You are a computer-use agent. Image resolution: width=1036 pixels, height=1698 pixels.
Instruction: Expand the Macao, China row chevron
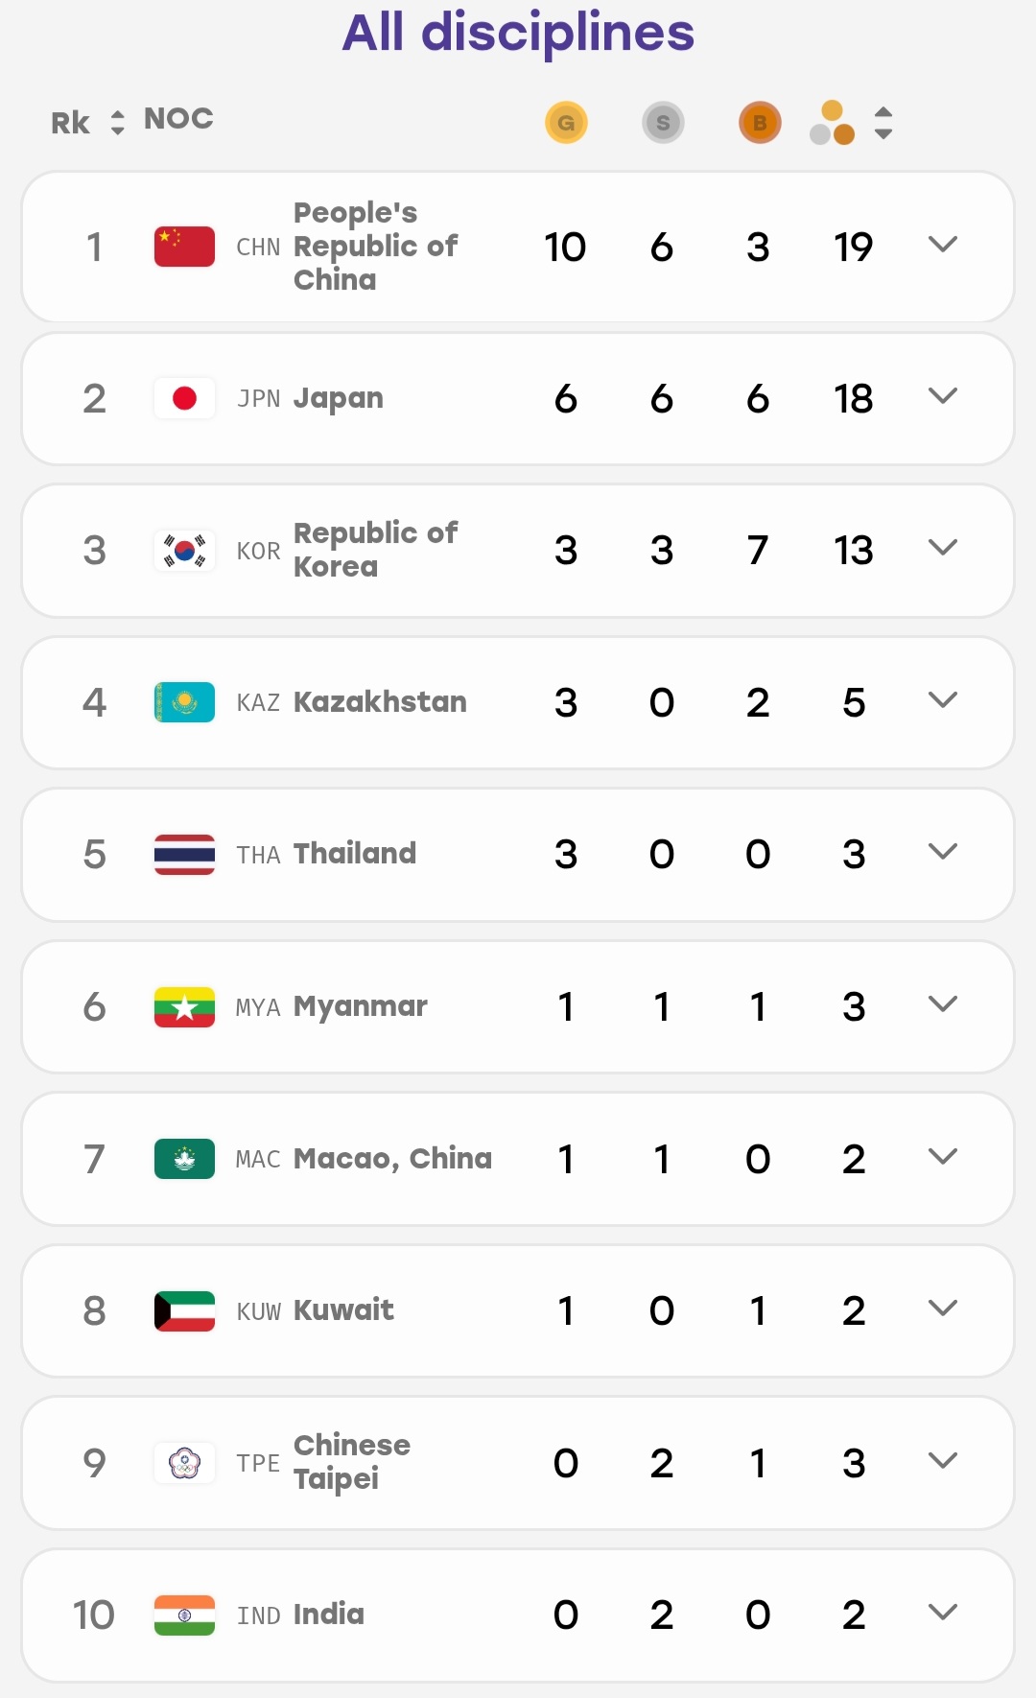[943, 1157]
